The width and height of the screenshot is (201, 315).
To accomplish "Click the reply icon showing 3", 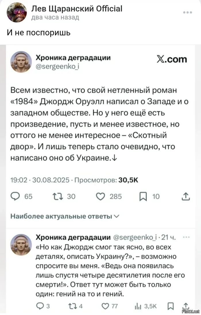I will 40,306.
